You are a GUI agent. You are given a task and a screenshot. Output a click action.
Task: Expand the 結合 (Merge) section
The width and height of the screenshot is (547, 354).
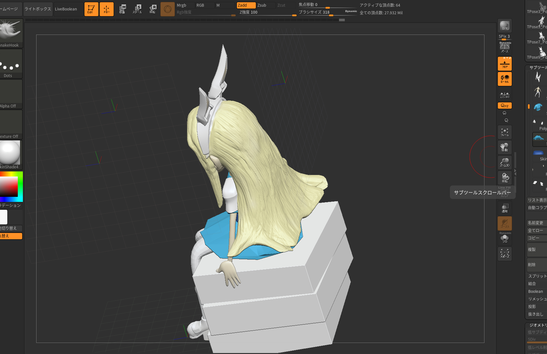point(537,284)
